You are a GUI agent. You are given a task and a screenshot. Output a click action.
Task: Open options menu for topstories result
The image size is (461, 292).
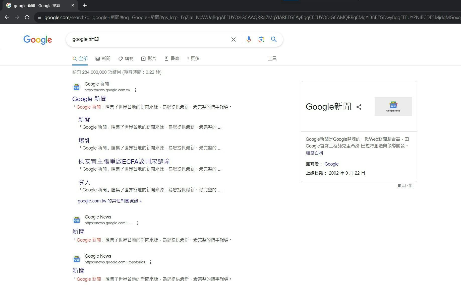click(150, 262)
